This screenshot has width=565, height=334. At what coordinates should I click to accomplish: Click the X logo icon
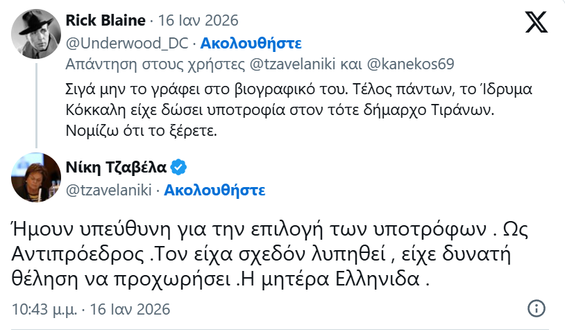[536, 23]
